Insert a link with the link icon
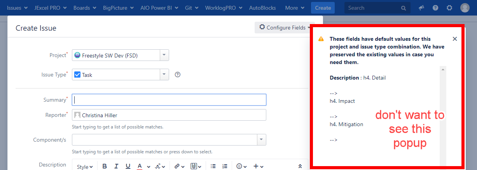 pyautogui.click(x=179, y=166)
